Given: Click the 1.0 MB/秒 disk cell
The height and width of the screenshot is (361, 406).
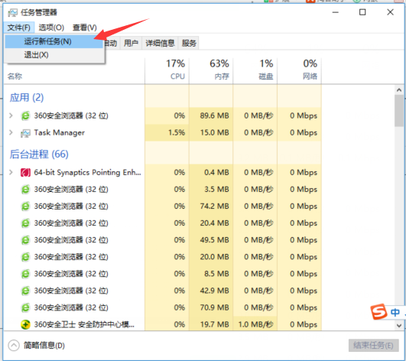Looking at the screenshot, I should pyautogui.click(x=255, y=324).
